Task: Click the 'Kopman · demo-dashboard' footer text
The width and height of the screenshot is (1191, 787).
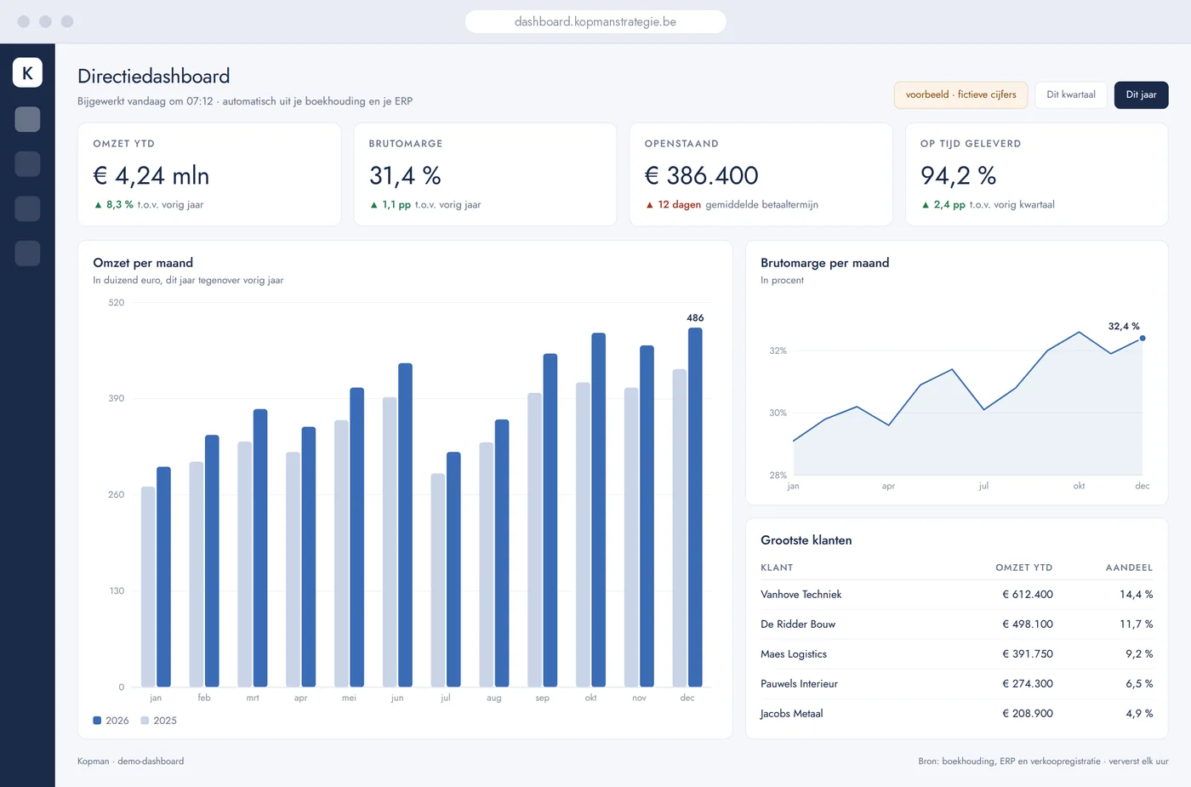Action: tap(130, 761)
